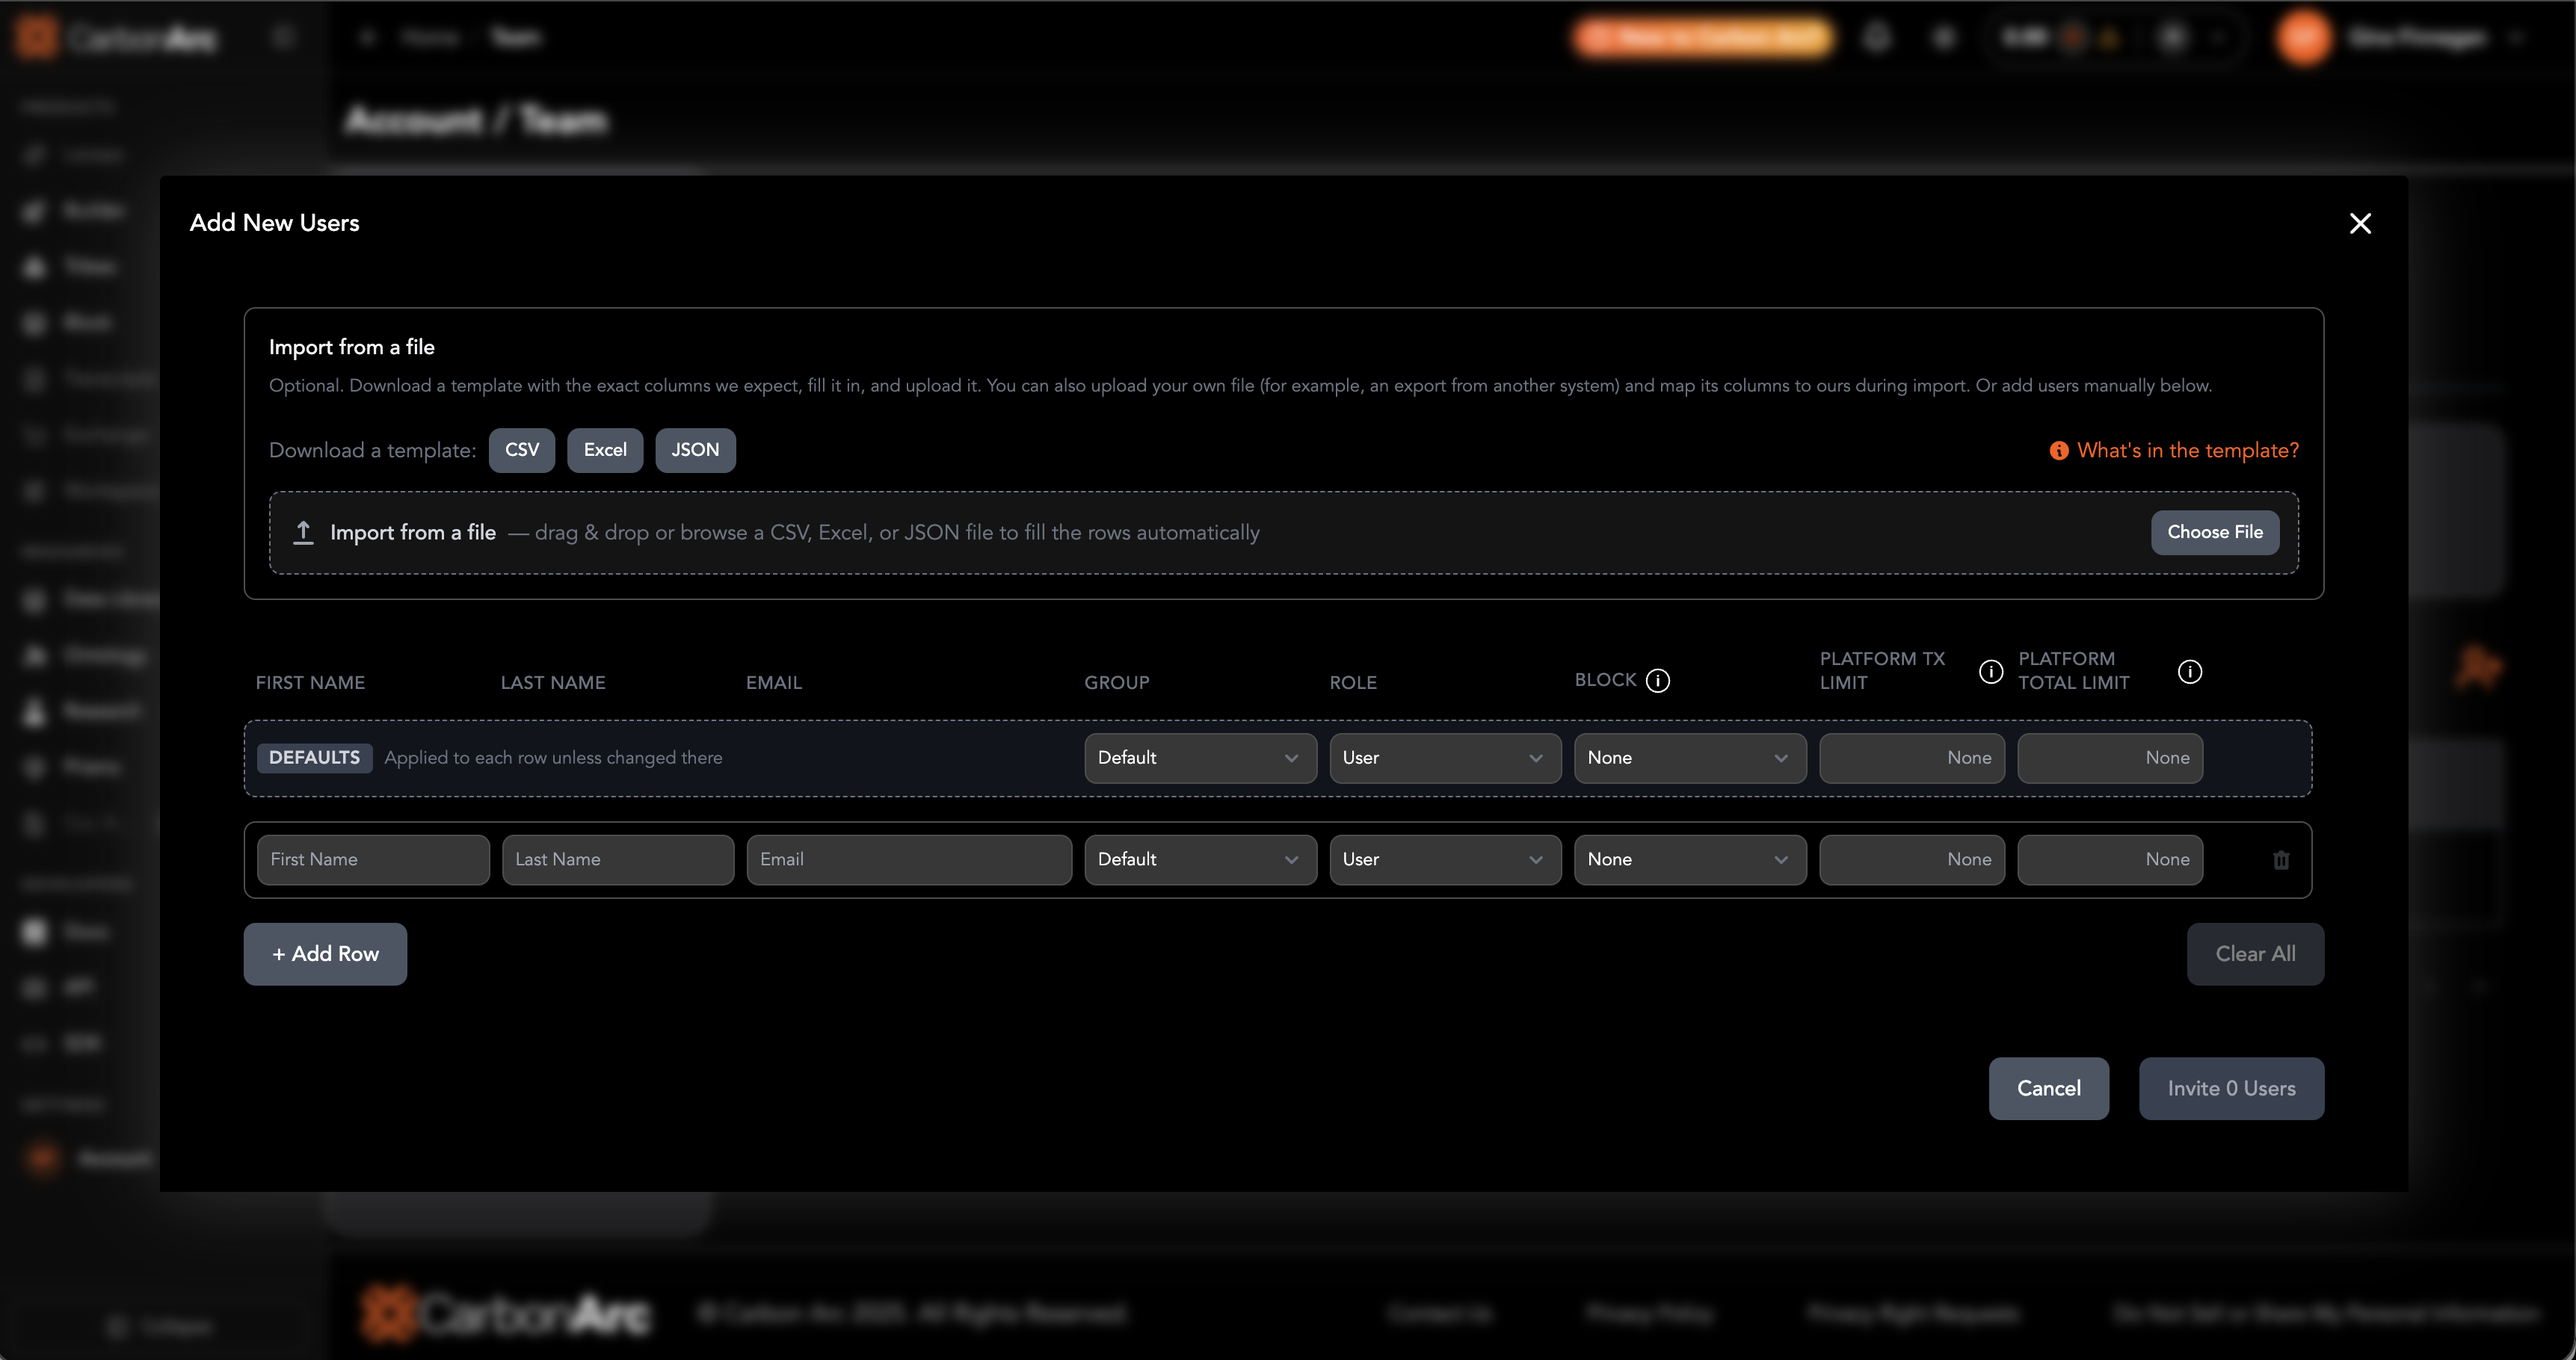2576x1360 pixels.
Task: Click the upload arrow icon in the drop zone
Action: click(x=303, y=533)
